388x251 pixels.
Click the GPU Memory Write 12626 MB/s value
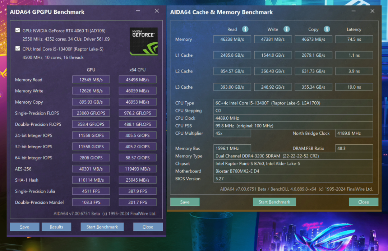coord(91,91)
